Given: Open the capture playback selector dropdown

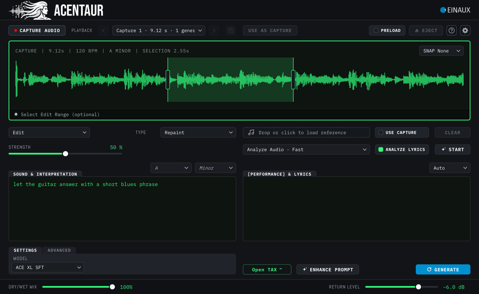Looking at the screenshot, I should [159, 30].
